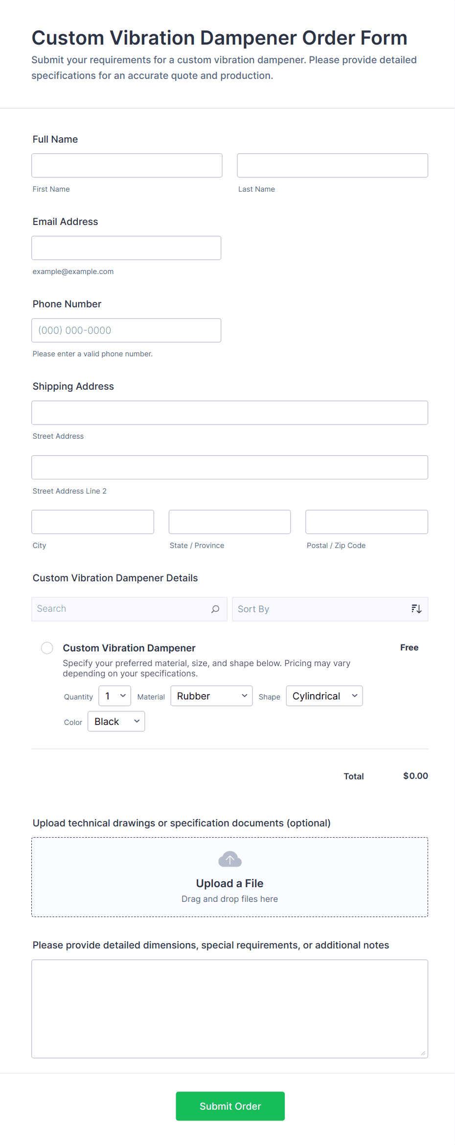Click the Upload a File area
The height and width of the screenshot is (1145, 455).
tap(229, 883)
